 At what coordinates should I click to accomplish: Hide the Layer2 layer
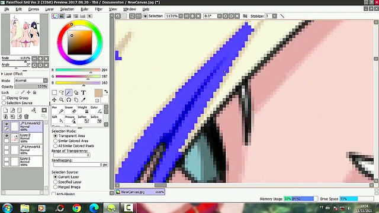click(x=7, y=135)
